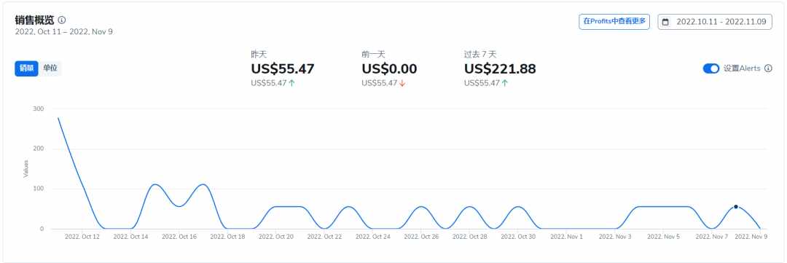The width and height of the screenshot is (787, 263).
Task: Click calendar icon in date range field
Action: pyautogui.click(x=665, y=22)
